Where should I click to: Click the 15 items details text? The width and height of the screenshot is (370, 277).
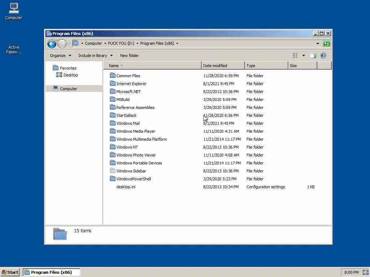tap(83, 230)
